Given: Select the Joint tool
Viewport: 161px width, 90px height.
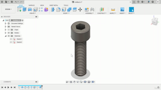Looking at the screenshot, I should click(92, 9).
